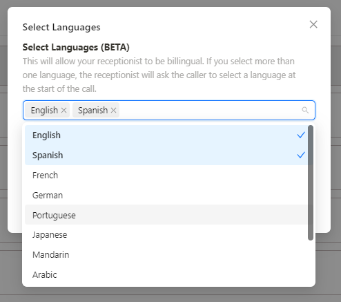Choose Mandarin from the list
The width and height of the screenshot is (341, 302).
(x=166, y=255)
